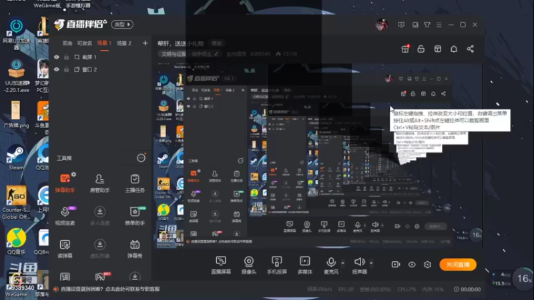This screenshot has height=300, width=534.
Task: Add a new scene with plus
Action: (145, 43)
